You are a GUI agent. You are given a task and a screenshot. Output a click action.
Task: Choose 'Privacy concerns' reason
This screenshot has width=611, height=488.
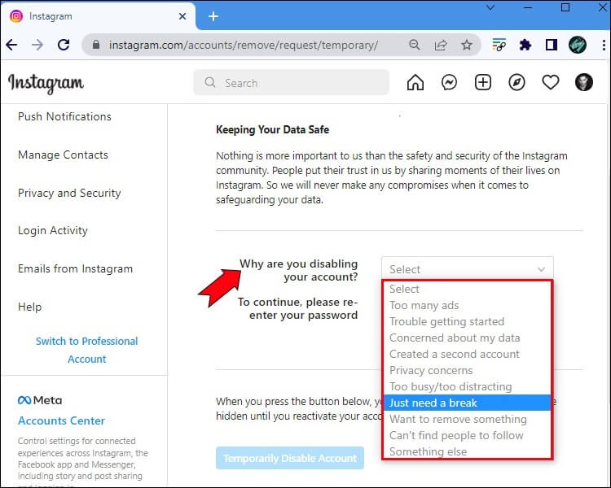468,371
